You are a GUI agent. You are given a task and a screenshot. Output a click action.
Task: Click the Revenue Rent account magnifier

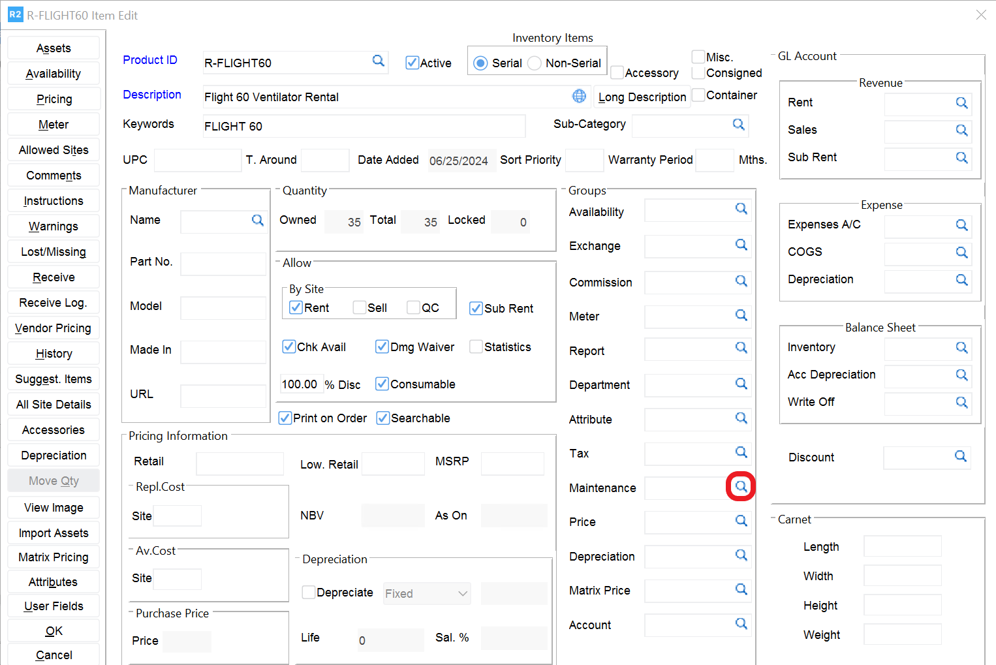click(961, 103)
